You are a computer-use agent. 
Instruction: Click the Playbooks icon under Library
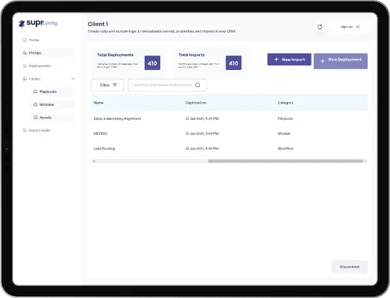tap(35, 92)
